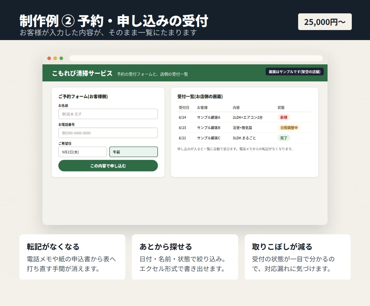This screenshot has width=370, height=306.
Task: Select the サンプル顧客C cell
Action: [x=209, y=138]
